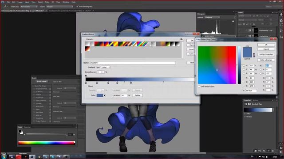The image size is (284, 159).
Task: Select the H hue radio button
Action: [x=244, y=66]
